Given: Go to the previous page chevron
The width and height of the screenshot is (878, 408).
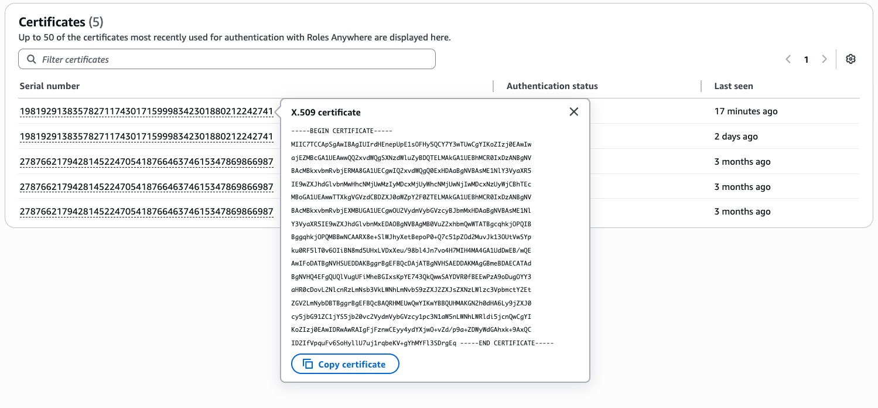Looking at the screenshot, I should tap(788, 59).
